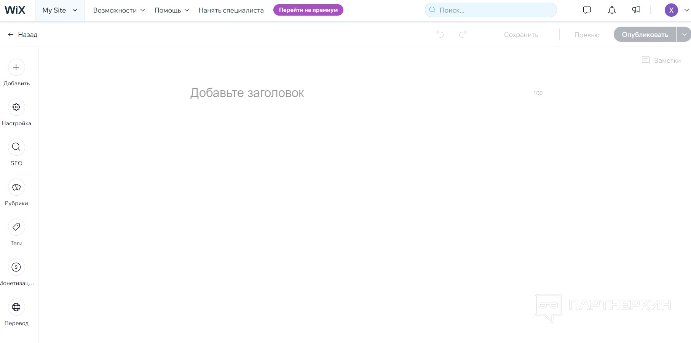Open the Перевод globe icon
691x343 pixels.
click(x=16, y=307)
